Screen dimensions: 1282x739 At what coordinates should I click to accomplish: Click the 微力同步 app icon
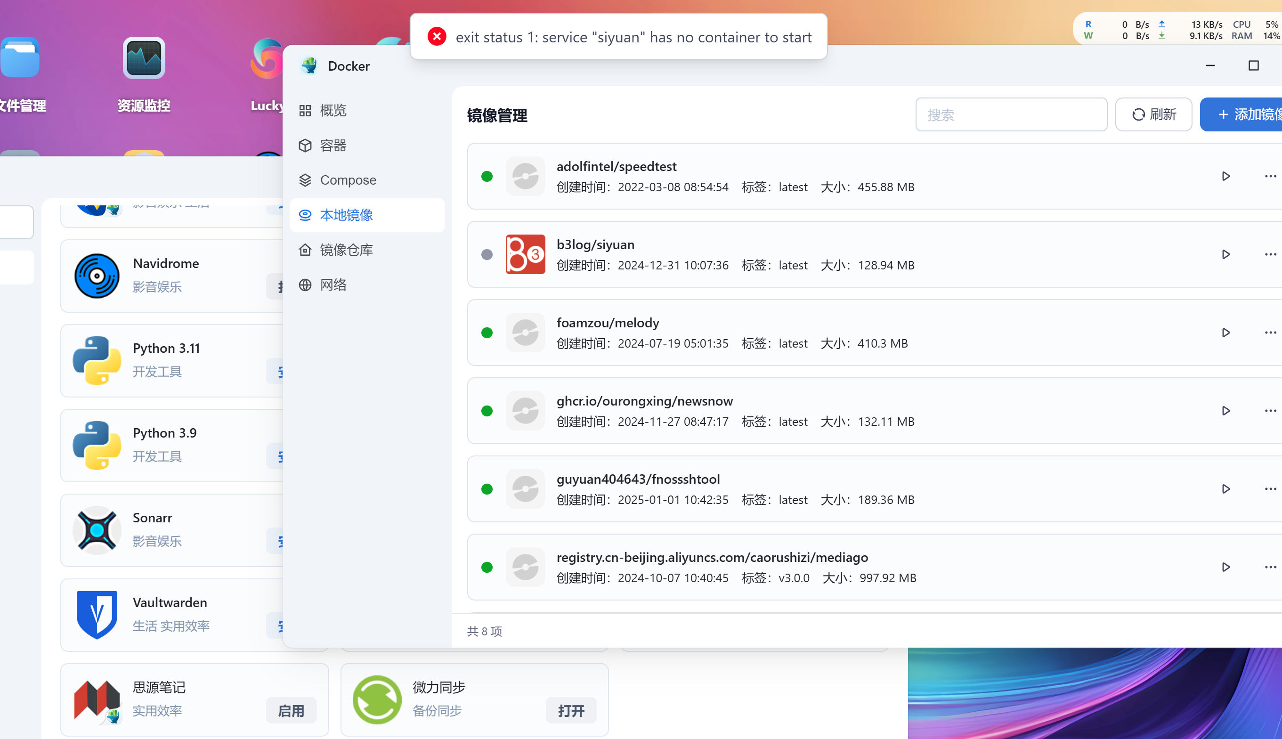pos(377,700)
